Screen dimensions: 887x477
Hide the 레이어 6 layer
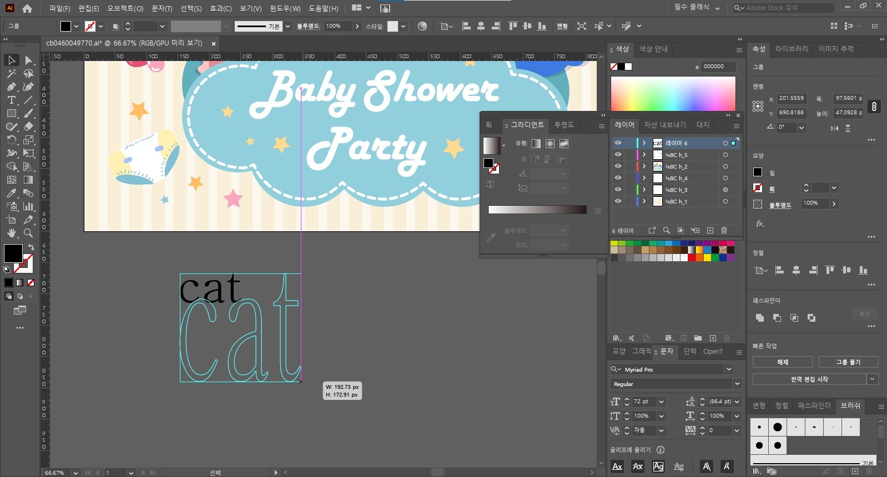point(618,143)
